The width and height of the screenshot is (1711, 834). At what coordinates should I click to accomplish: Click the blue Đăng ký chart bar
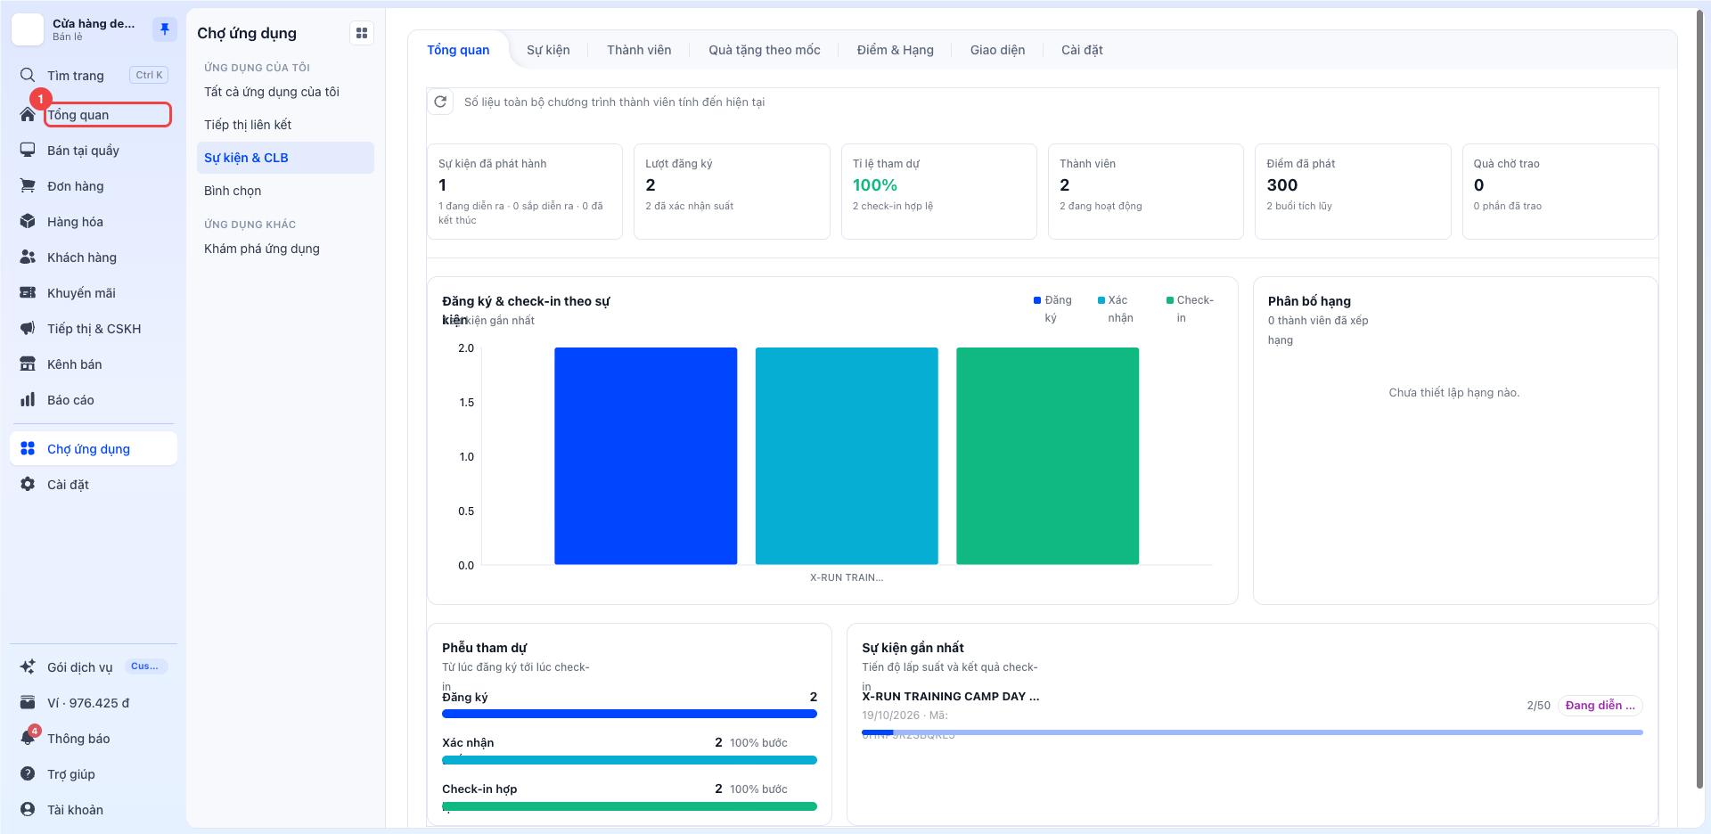point(645,455)
